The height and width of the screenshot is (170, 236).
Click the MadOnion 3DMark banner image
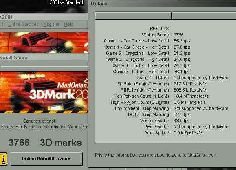click(x=44, y=92)
